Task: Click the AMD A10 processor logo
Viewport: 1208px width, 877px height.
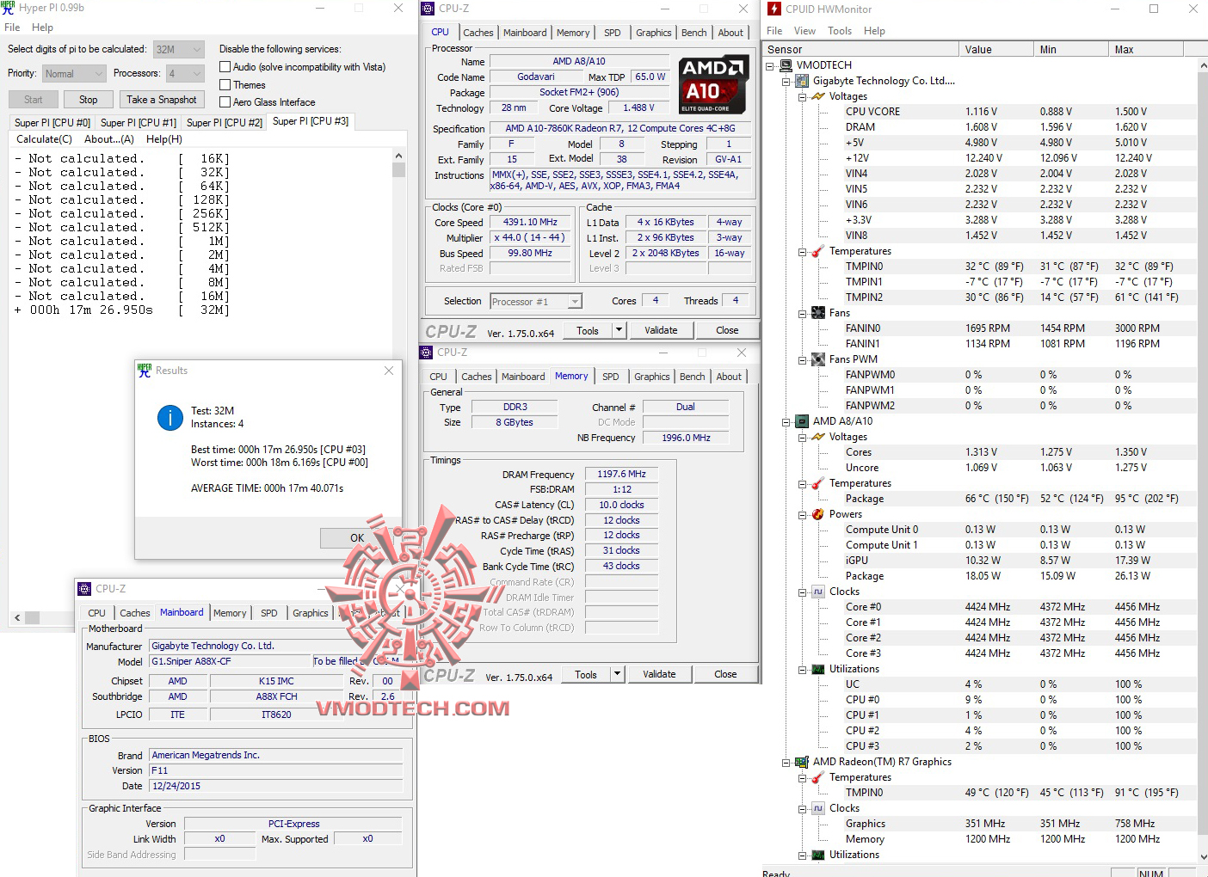Action: pos(712,85)
